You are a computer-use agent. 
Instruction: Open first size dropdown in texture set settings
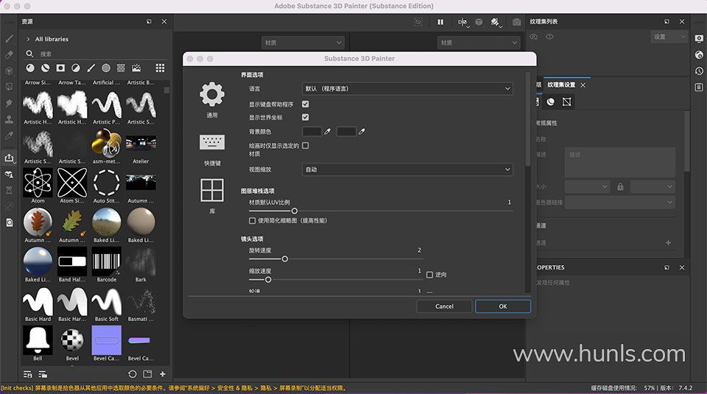(x=587, y=186)
